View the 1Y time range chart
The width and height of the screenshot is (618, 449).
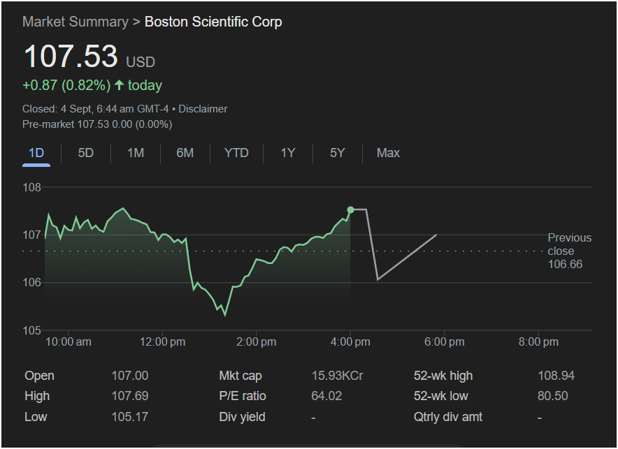[x=288, y=153]
